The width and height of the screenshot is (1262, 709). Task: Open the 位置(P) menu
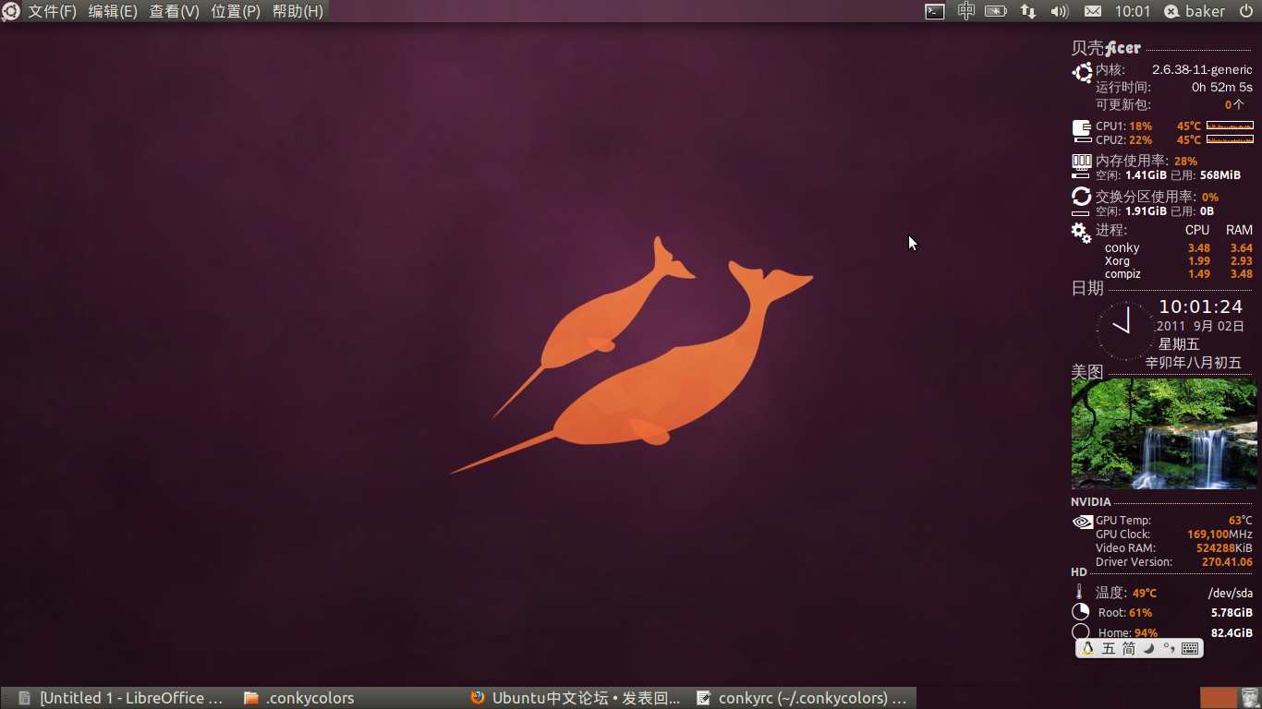coord(236,11)
